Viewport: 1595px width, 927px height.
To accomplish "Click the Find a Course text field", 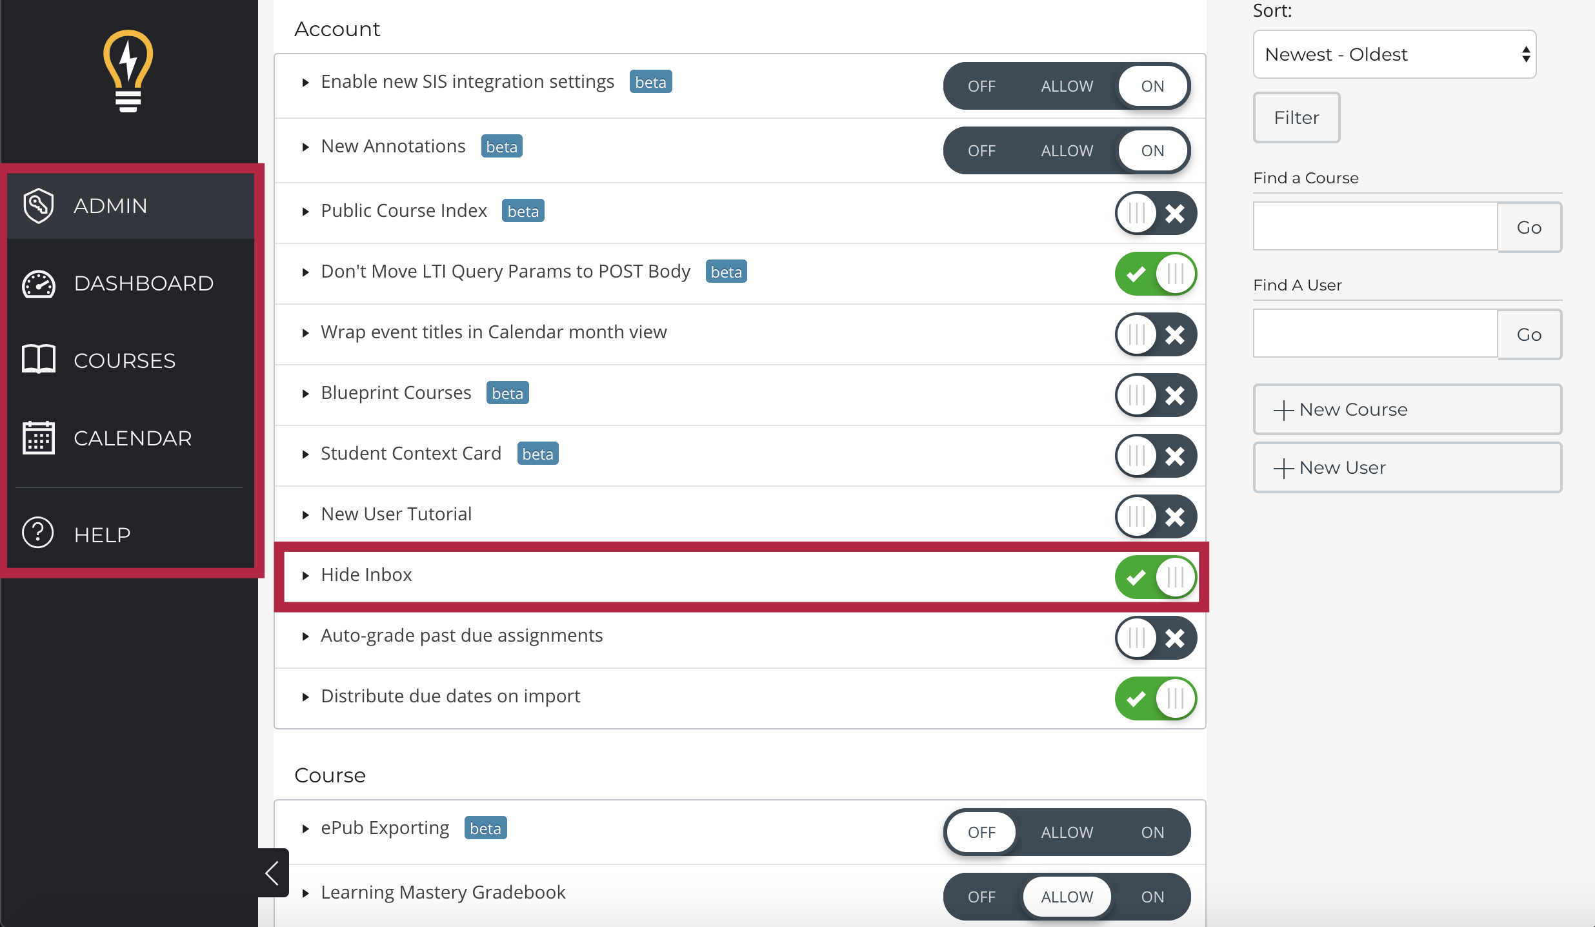I will (1375, 227).
